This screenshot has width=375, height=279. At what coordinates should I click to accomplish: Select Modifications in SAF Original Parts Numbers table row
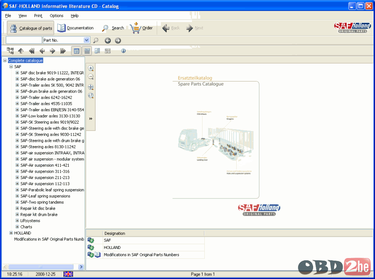(x=145, y=255)
